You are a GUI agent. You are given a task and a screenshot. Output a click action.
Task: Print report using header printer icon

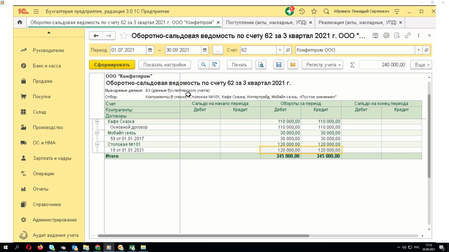pyautogui.click(x=386, y=35)
